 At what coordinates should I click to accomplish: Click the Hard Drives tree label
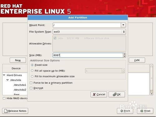[x=14, y=75]
